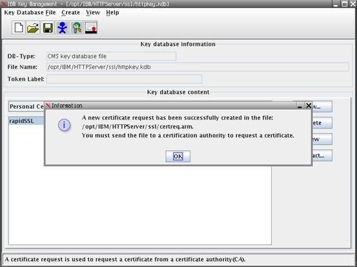Confirm the dialog with OK button
This screenshot has width=357, height=267.
(x=178, y=156)
